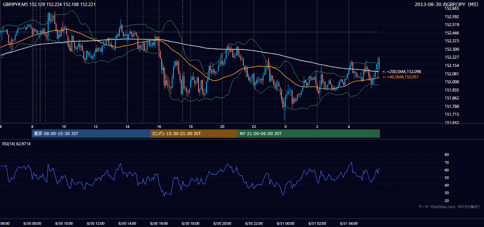Click the hour 16 label under the price chart
The width and height of the screenshot is (484, 227).
159,126
